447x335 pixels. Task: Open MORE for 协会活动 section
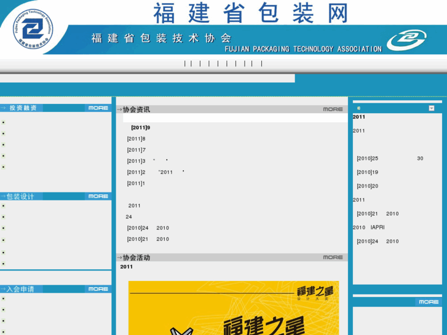click(333, 257)
